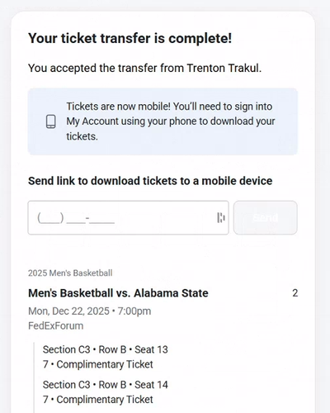
Task: Click the FedExForum venue name
Action: click(56, 325)
